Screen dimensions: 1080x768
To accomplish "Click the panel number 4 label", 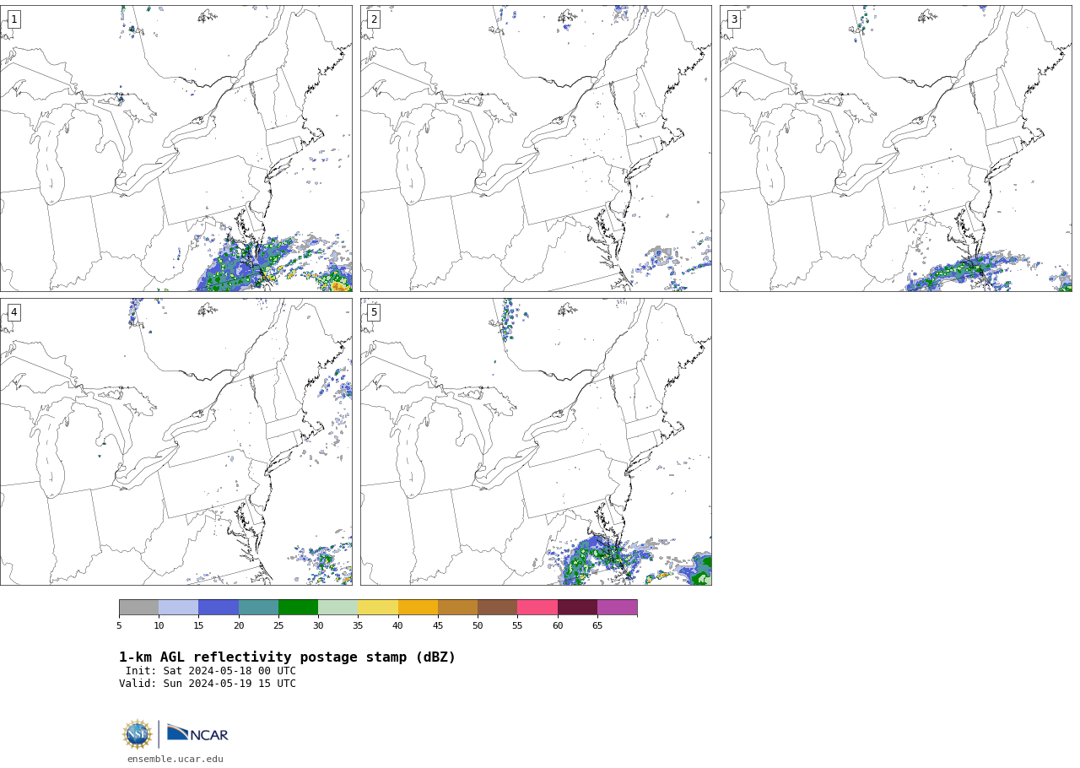I will pos(13,312).
